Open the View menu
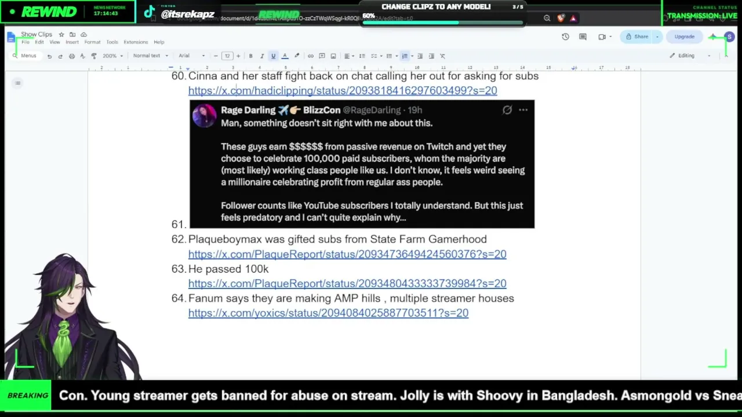 pyautogui.click(x=54, y=42)
